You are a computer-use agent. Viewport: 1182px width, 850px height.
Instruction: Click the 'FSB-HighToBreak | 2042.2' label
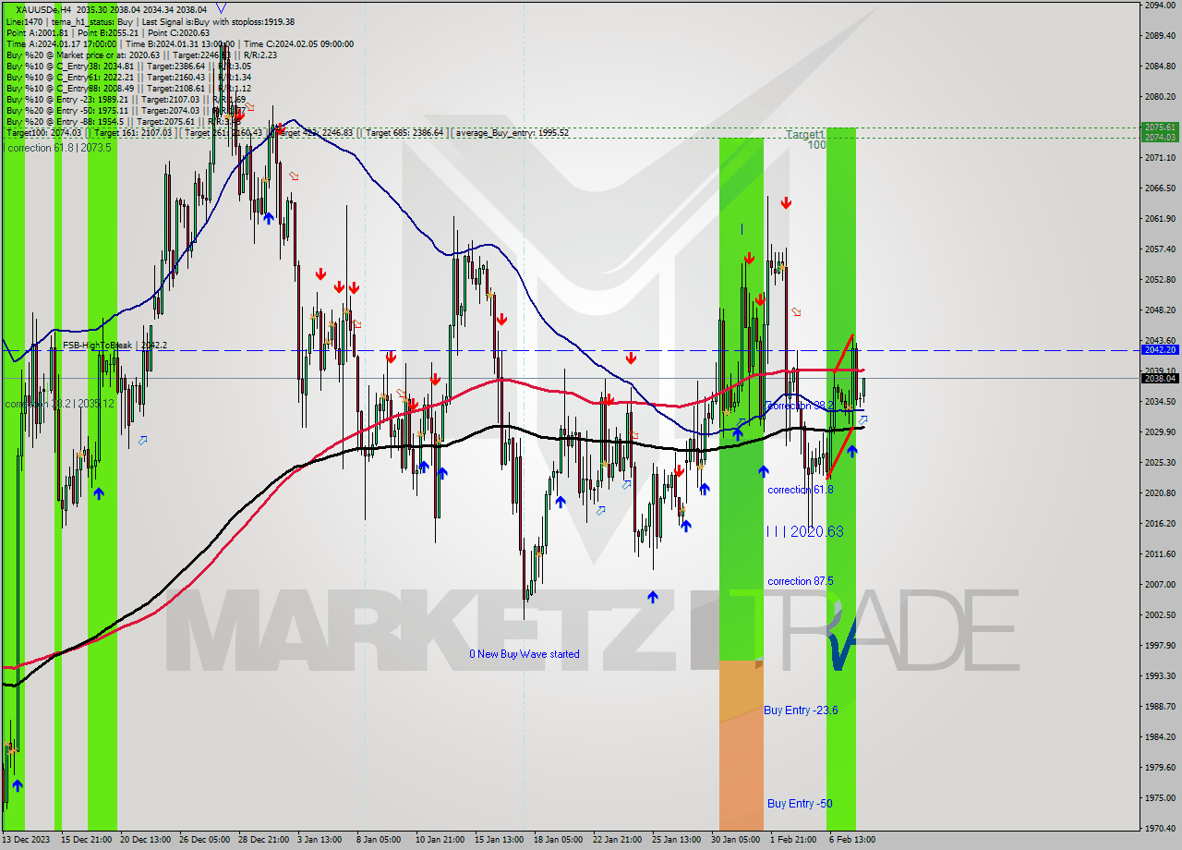(x=115, y=346)
